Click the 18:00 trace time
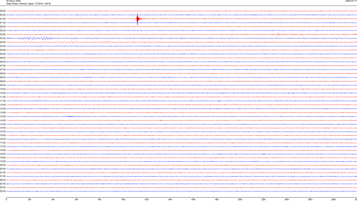The image size is (357, 201). (3, 150)
